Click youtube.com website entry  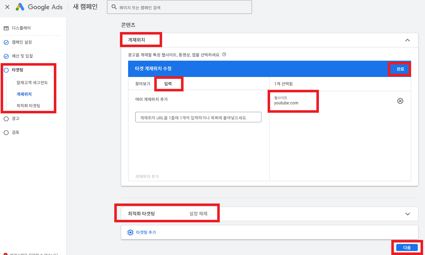(286, 101)
